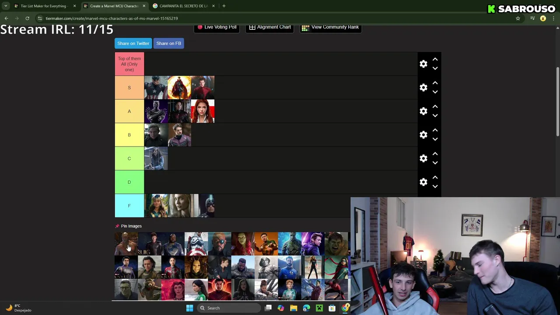Select Black Widow image in A tier
The height and width of the screenshot is (315, 560).
click(x=203, y=111)
